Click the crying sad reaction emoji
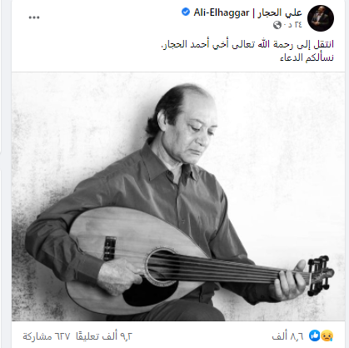Viewport: 349px width, 348px height. 327,336
